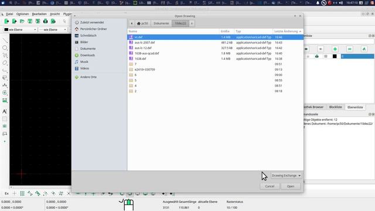Image resolution: width=375 pixels, height=211 pixels.
Task: Click layer name filter input field
Action: (339, 42)
